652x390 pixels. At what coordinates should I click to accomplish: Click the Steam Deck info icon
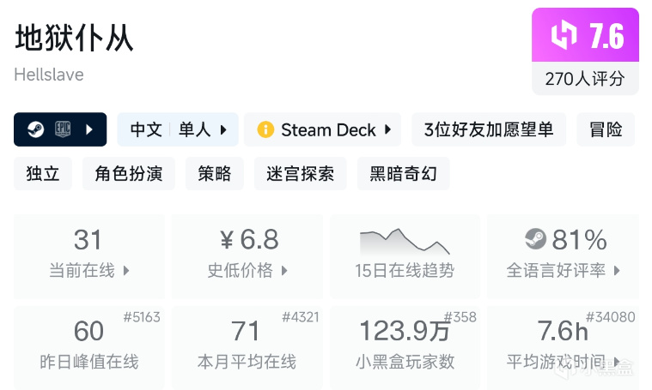click(x=265, y=129)
